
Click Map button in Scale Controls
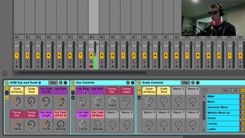(185, 83)
